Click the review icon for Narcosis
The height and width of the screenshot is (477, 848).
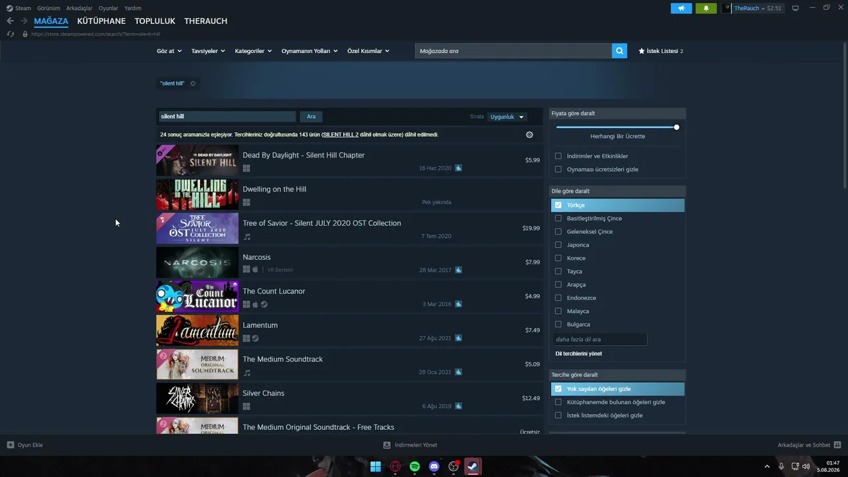coord(458,270)
